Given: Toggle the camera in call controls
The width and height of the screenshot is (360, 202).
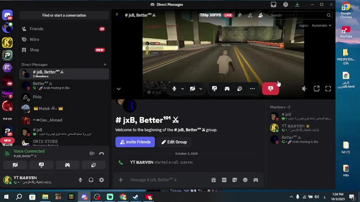Looking at the screenshot, I should pos(192,89).
